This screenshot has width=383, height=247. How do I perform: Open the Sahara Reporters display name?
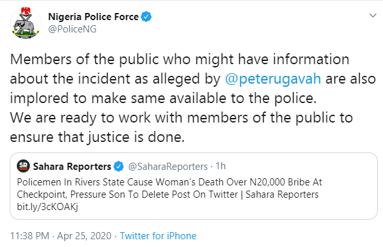click(72, 167)
